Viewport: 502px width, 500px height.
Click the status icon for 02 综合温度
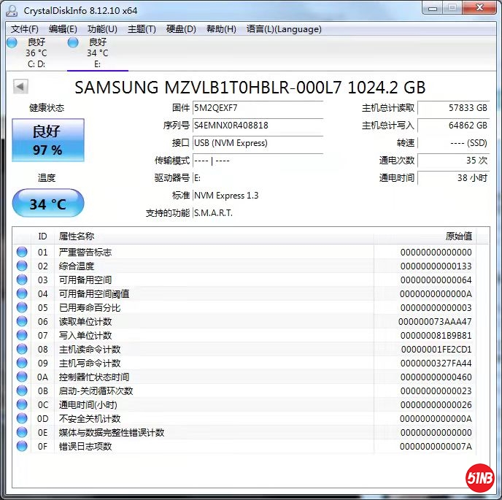(22, 266)
